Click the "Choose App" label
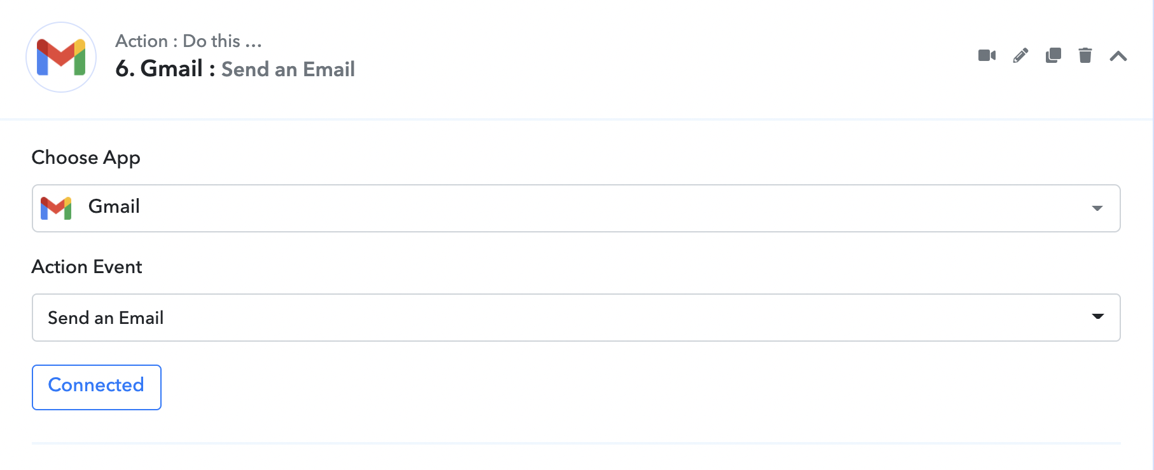1154x470 pixels. (x=86, y=158)
